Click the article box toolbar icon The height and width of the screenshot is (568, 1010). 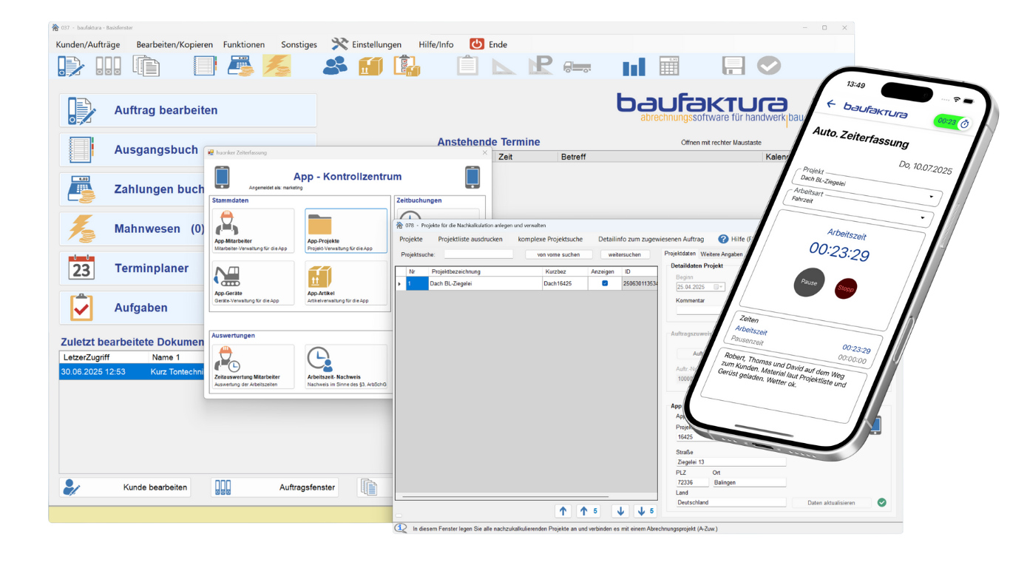pos(370,66)
